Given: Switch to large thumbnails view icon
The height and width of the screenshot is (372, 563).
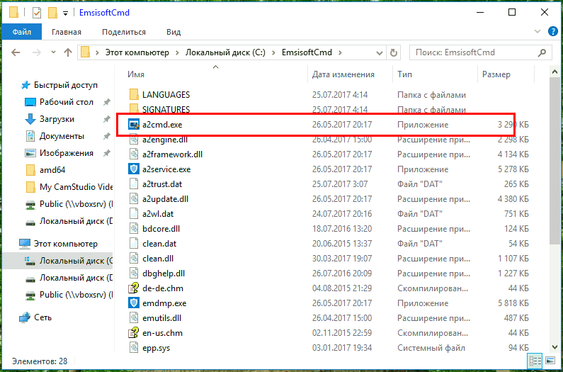Looking at the screenshot, I should pyautogui.click(x=550, y=361).
